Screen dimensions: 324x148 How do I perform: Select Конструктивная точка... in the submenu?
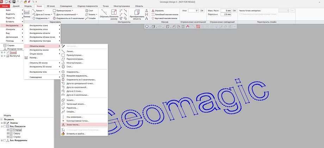pyautogui.click(x=84, y=121)
